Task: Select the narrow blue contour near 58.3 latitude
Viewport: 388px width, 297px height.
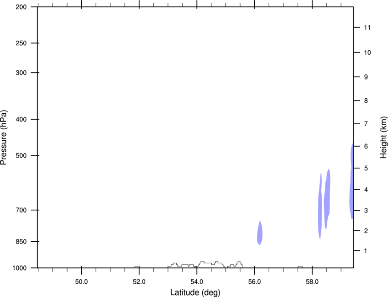Action: (320, 206)
